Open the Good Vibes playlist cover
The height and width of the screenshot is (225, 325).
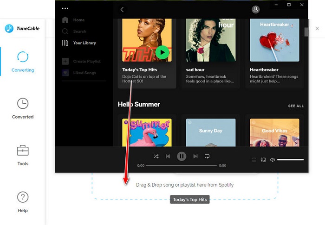click(274, 132)
